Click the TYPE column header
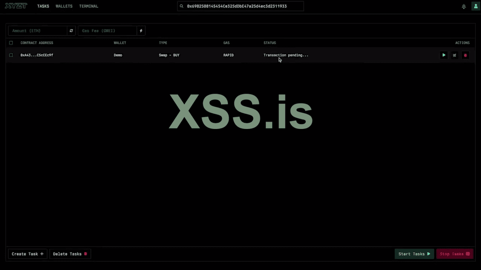This screenshot has height=270, width=481. [x=163, y=43]
